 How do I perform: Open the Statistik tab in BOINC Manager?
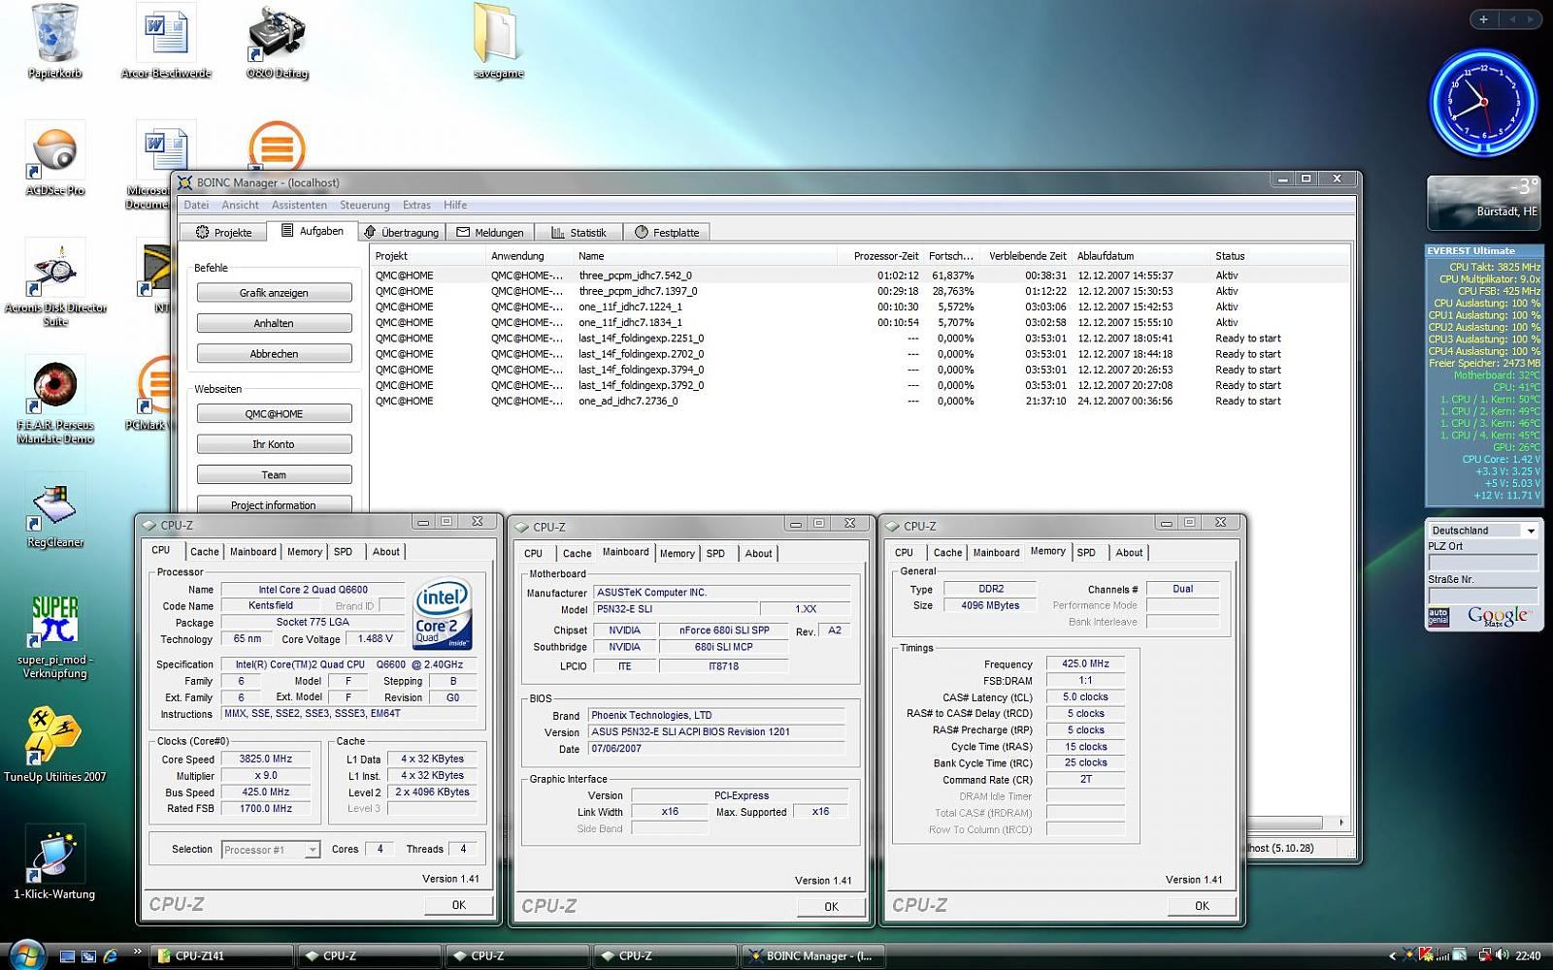point(579,232)
